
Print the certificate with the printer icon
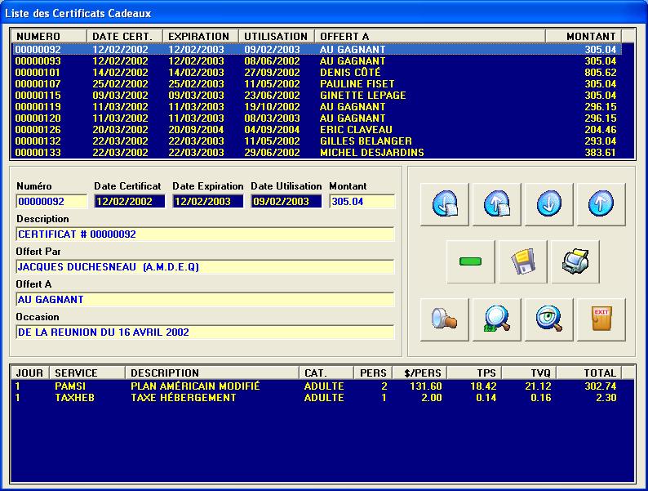tap(575, 262)
